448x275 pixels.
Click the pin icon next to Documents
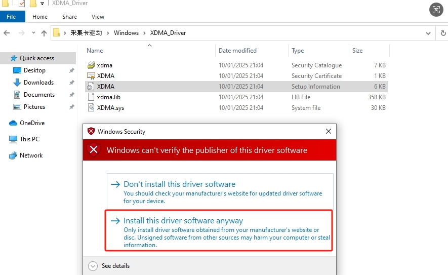pyautogui.click(x=71, y=95)
